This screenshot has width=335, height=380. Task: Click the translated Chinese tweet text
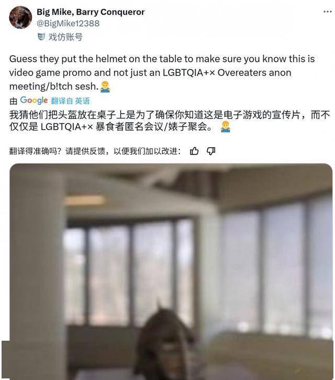point(170,121)
